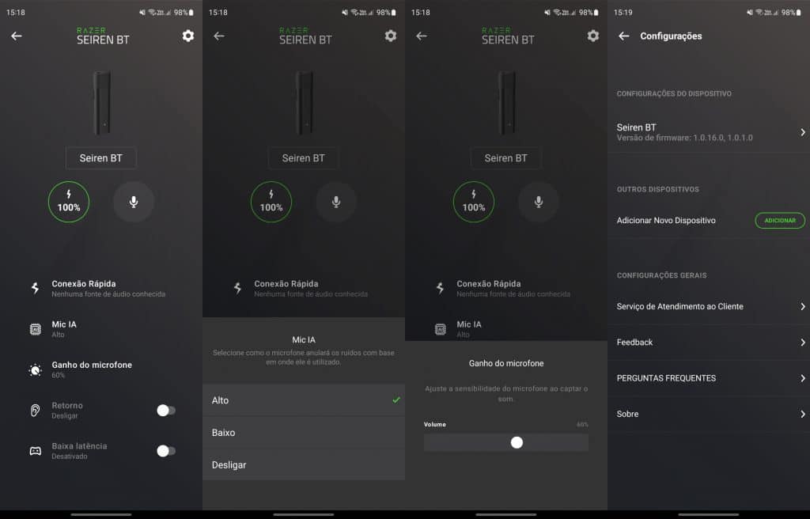Expand the PERGUNTAS FREQUENTES chevron
Viewport: 810px width, 519px height.
tap(803, 378)
